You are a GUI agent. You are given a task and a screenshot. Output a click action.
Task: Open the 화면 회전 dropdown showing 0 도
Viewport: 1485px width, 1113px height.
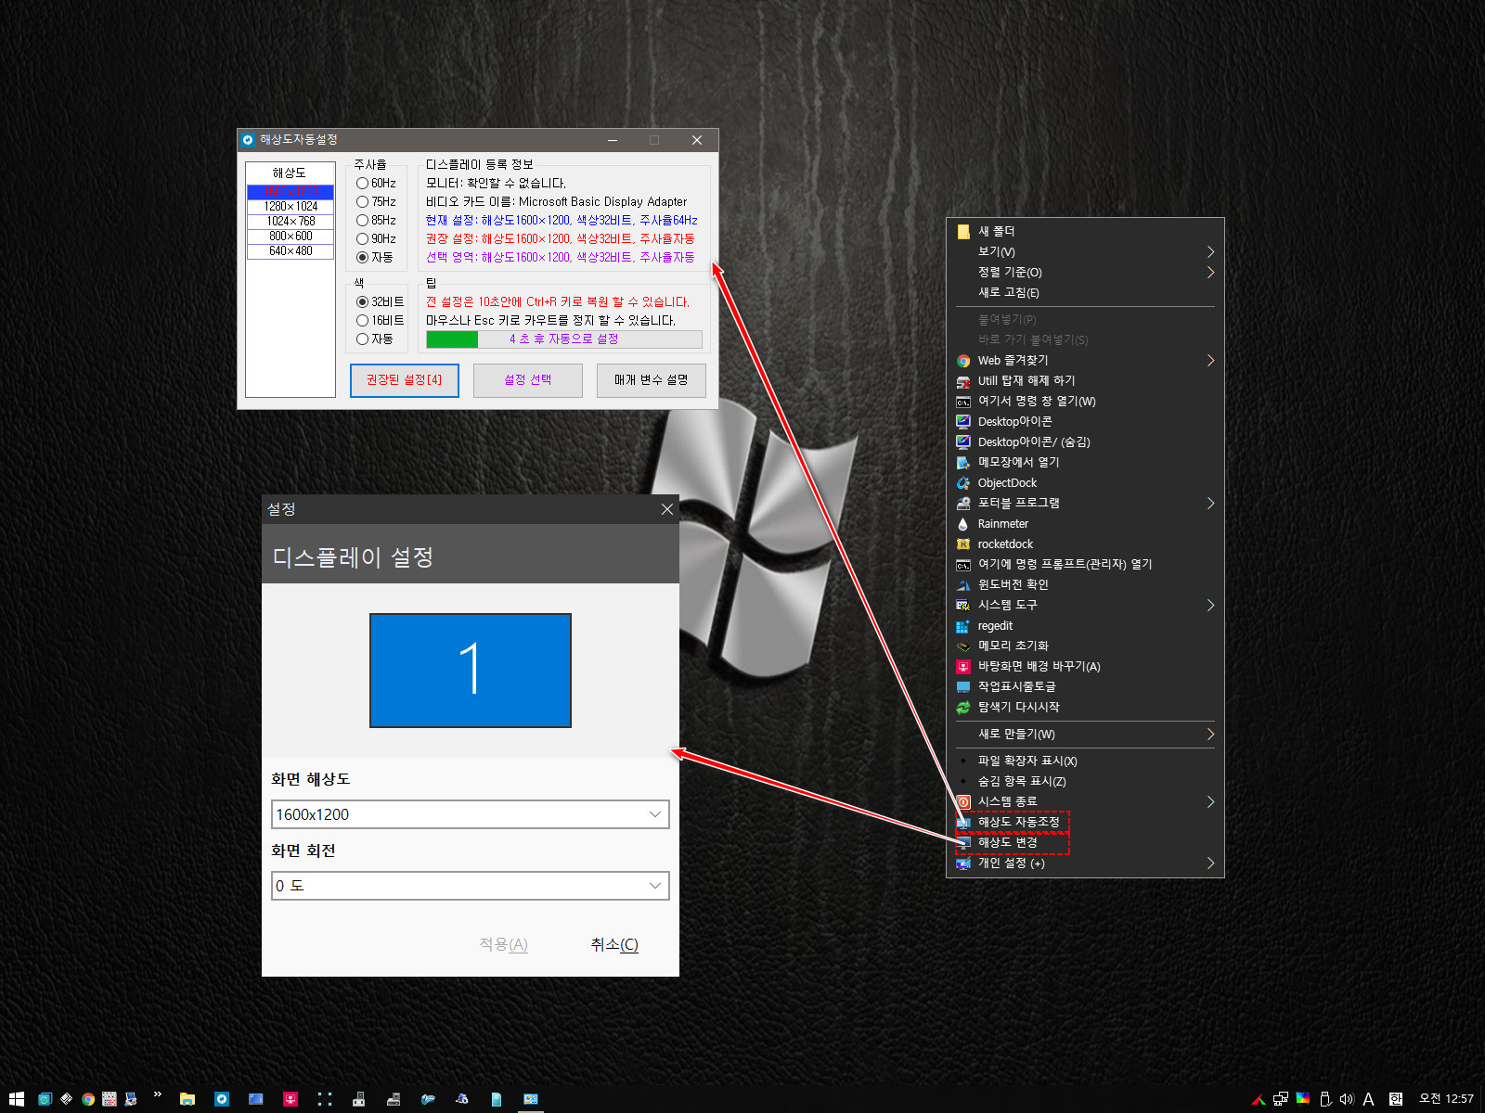pos(471,886)
